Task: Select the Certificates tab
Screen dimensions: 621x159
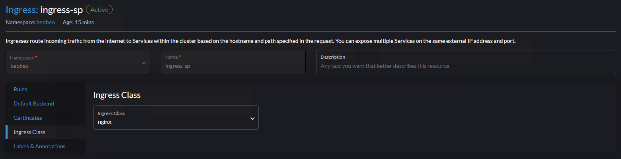Action: coord(27,118)
